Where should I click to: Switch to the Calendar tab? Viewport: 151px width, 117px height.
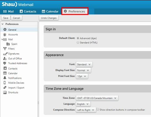click(50, 11)
